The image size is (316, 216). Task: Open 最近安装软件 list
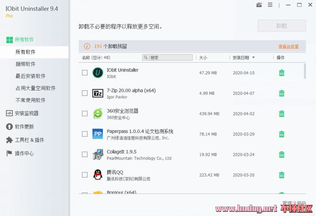pos(30,76)
